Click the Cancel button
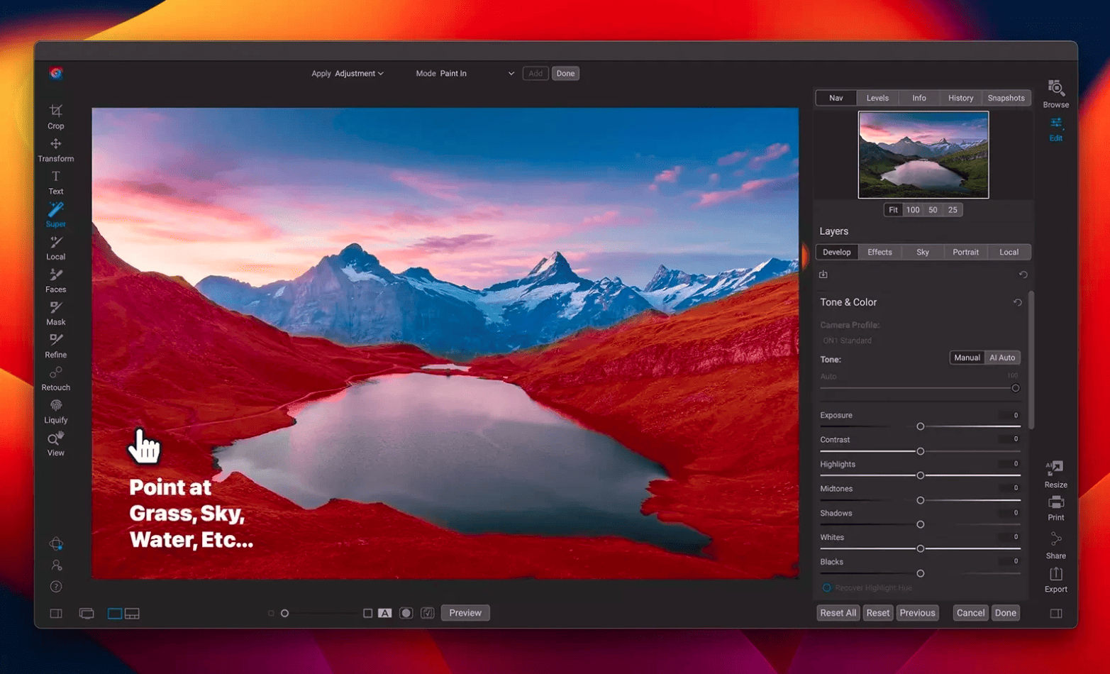 pyautogui.click(x=970, y=613)
